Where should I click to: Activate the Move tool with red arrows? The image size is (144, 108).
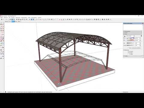(x=1, y=37)
